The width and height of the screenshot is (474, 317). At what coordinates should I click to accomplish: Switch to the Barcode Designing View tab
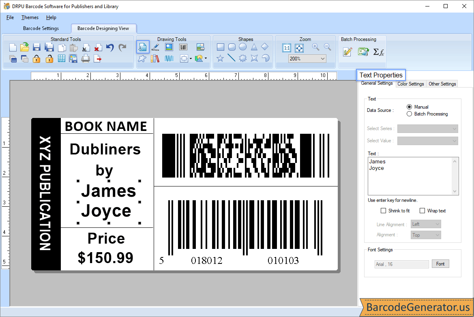[103, 28]
